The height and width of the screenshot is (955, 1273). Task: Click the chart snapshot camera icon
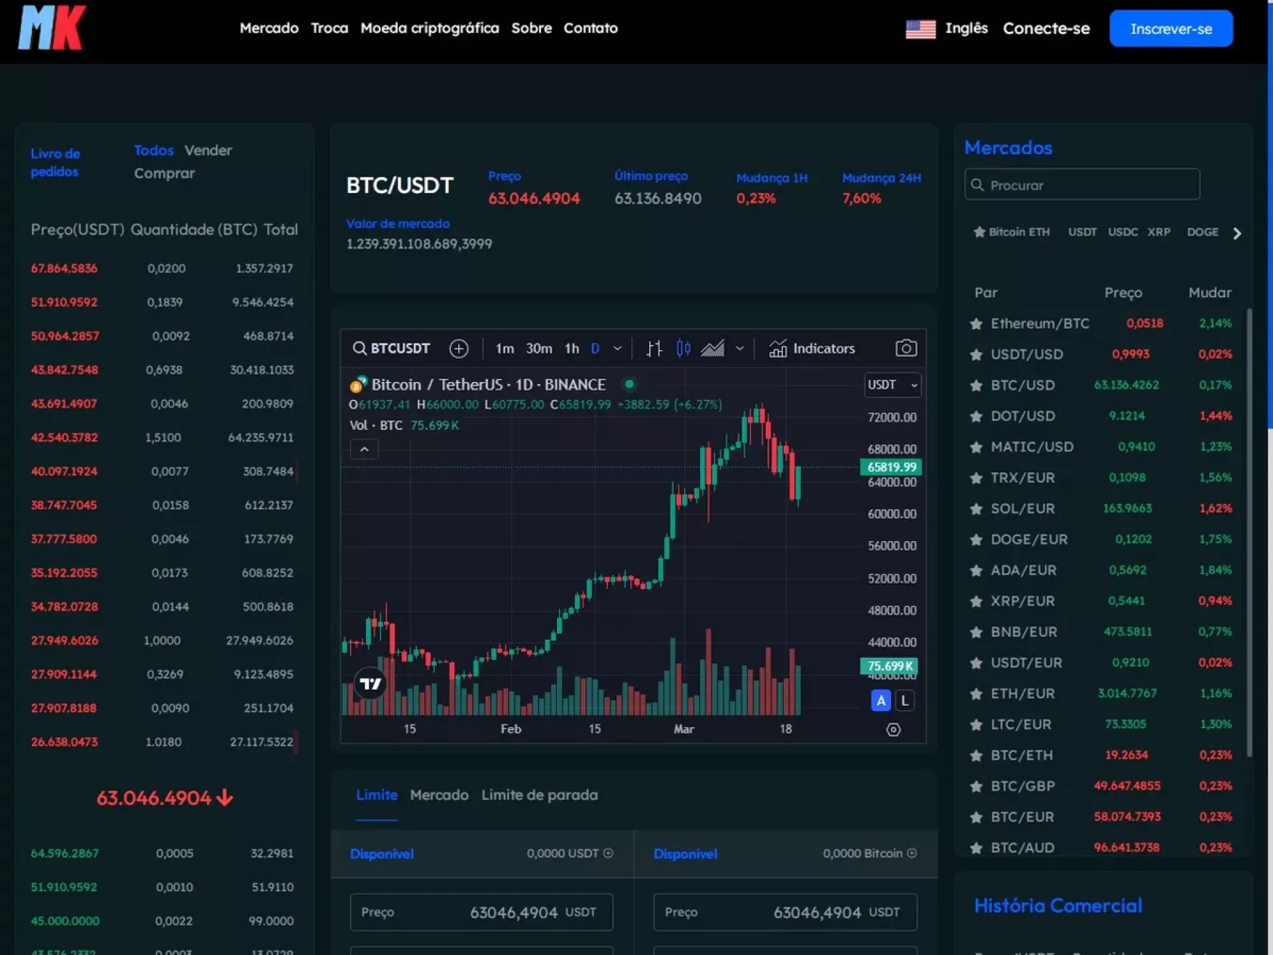906,348
